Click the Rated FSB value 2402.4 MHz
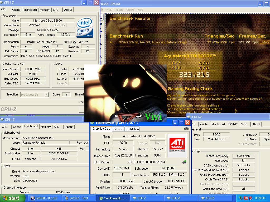 coord(33,83)
